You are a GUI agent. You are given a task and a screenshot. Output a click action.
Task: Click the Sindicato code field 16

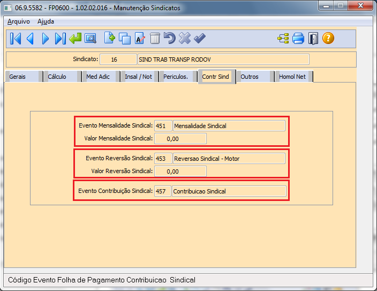point(118,59)
